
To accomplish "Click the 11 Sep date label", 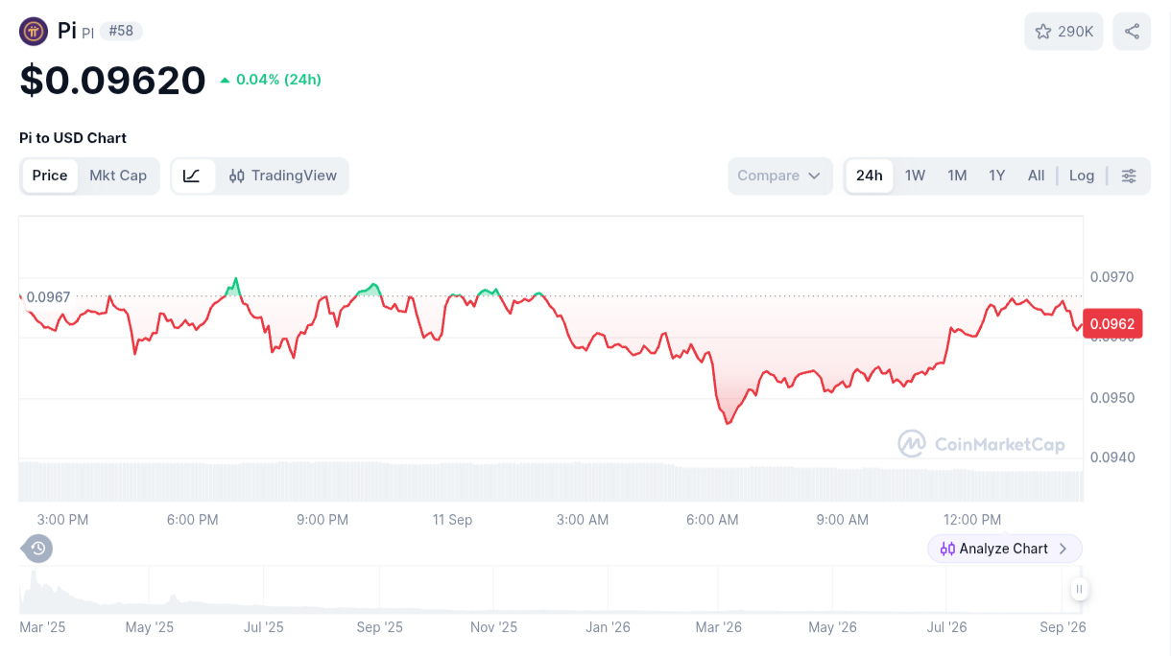I will (x=452, y=520).
